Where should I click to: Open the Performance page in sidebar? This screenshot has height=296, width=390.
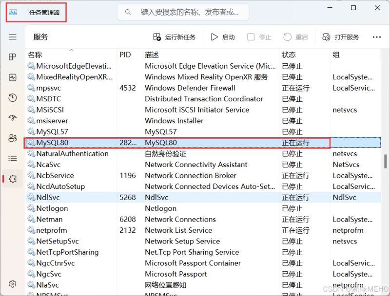tap(13, 77)
